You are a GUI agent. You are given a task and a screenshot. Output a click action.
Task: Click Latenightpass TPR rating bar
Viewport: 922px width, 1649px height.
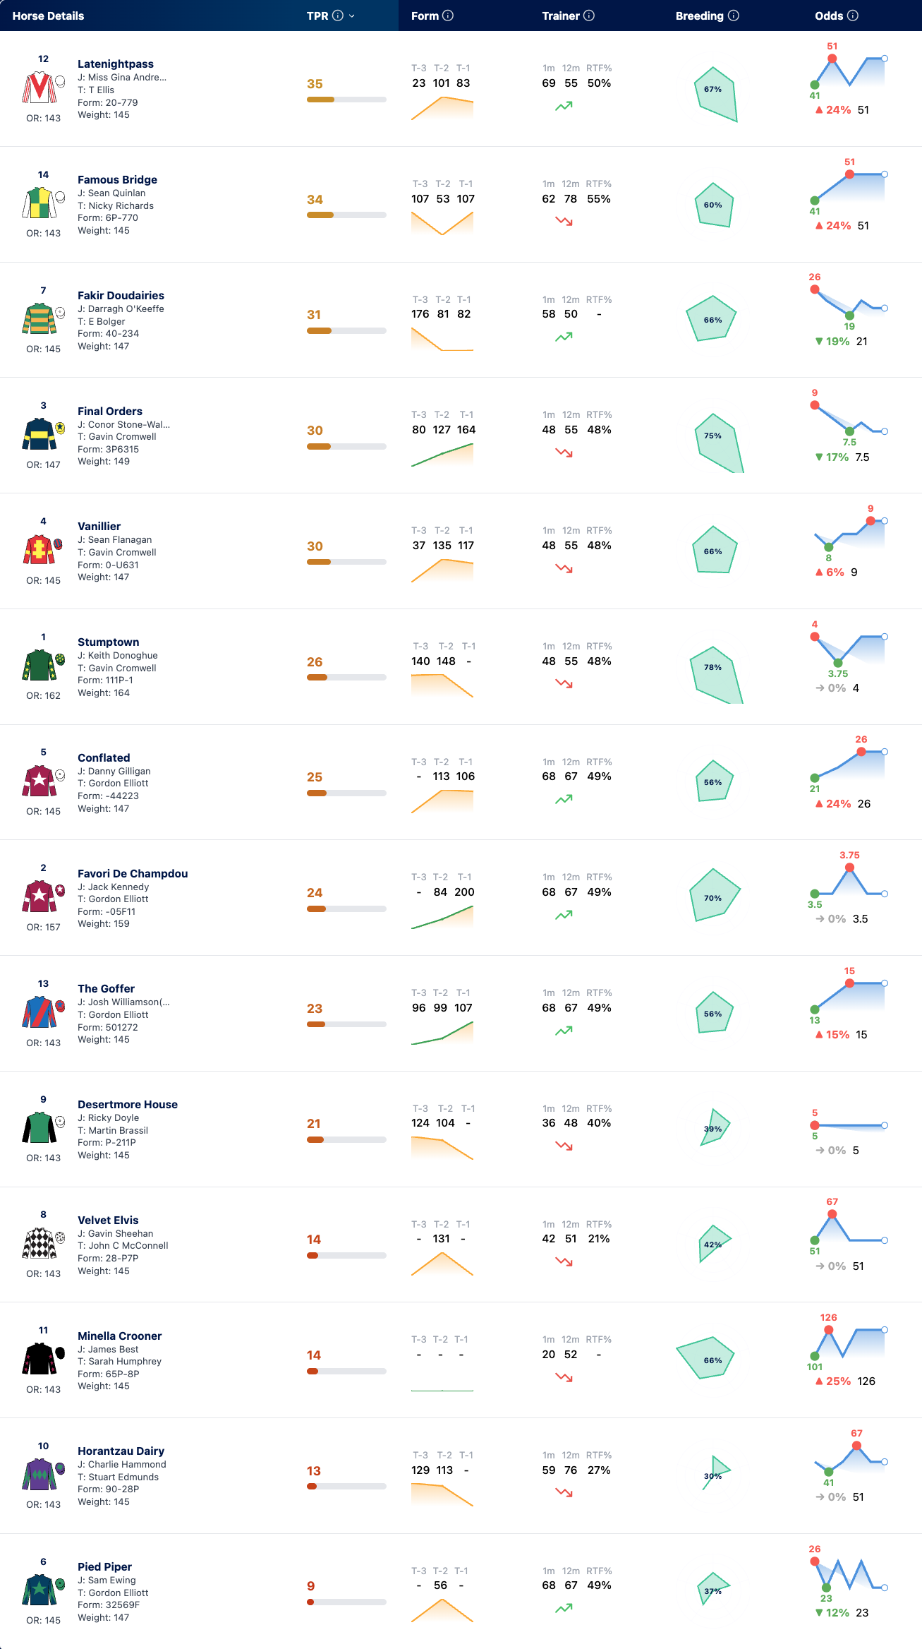(346, 100)
